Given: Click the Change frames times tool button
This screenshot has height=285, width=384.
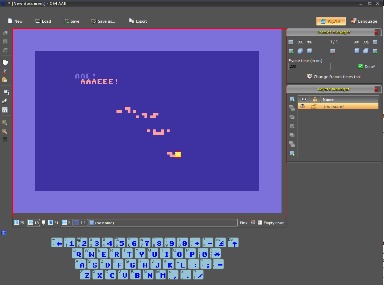Looking at the screenshot, I should [x=334, y=77].
